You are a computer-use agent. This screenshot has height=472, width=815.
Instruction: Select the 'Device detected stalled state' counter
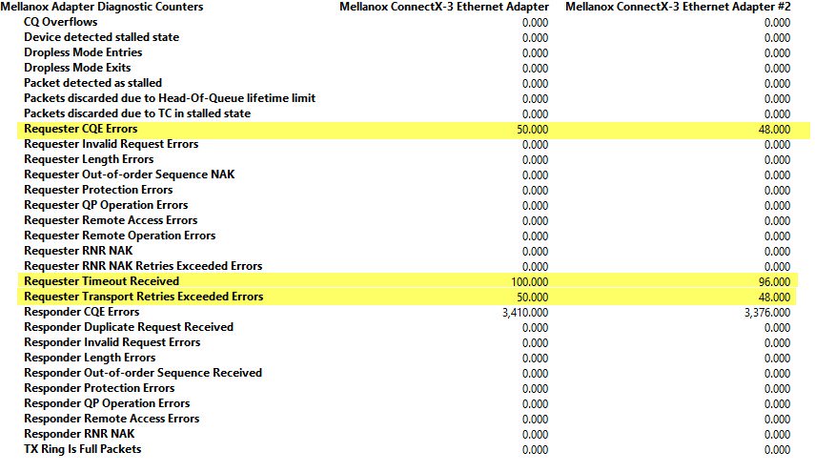pos(101,37)
